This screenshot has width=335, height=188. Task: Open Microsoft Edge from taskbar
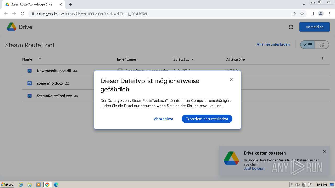click(56, 185)
